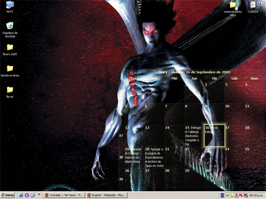Select day 16 in Diary calendar
Screen dimensions: 266x199
pyautogui.click(x=214, y=135)
